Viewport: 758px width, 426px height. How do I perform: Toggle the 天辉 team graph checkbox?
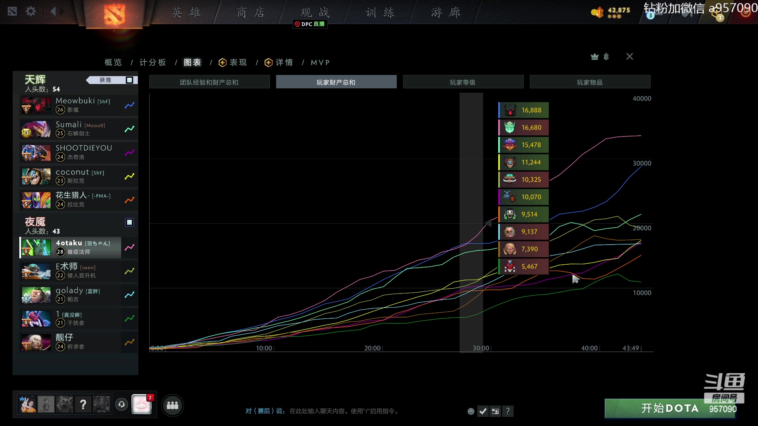(129, 80)
